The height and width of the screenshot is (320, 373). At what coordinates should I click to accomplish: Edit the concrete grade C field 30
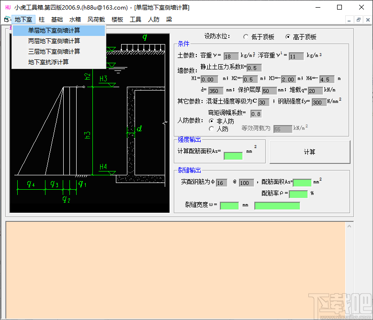click(264, 103)
